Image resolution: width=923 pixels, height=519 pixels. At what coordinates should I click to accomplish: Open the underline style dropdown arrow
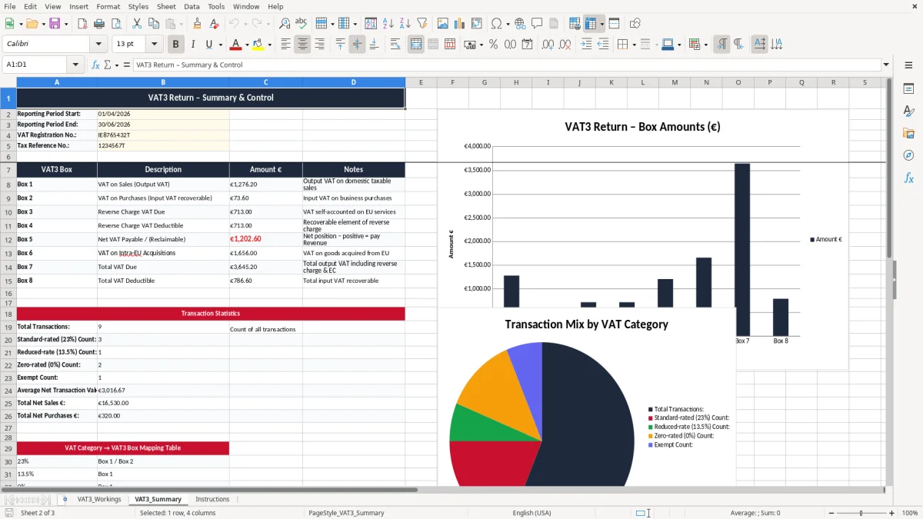coord(219,45)
